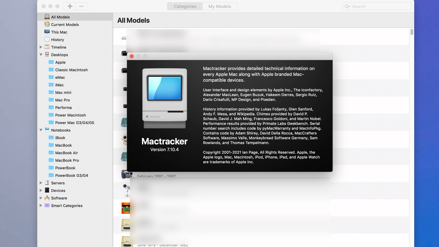Switch to the Categories tab

click(x=185, y=6)
